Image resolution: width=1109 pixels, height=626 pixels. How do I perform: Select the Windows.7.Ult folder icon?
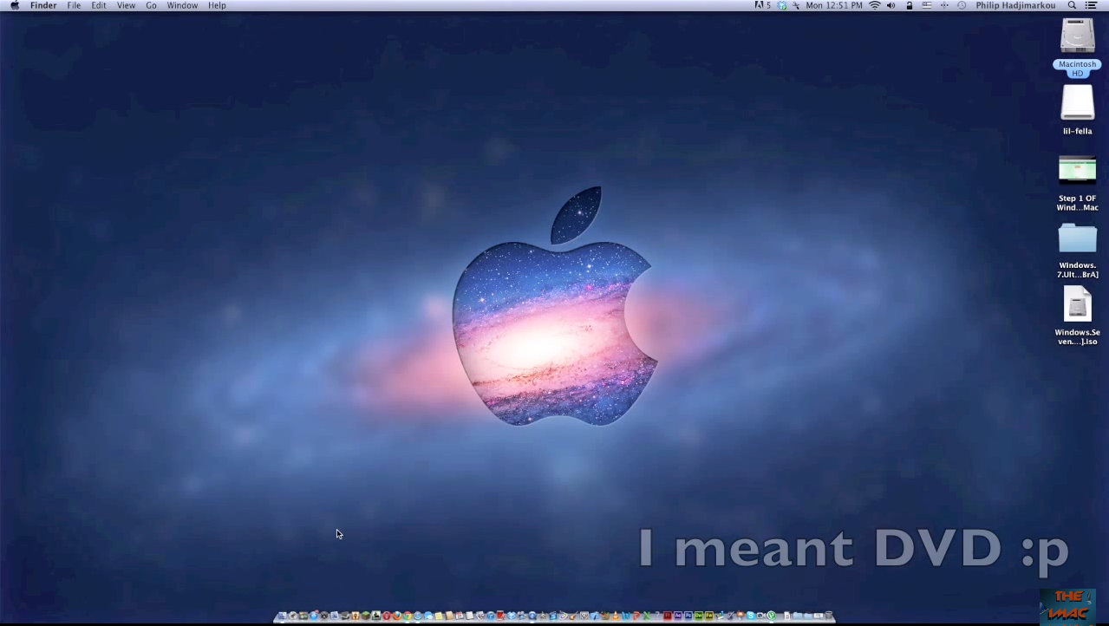point(1078,238)
